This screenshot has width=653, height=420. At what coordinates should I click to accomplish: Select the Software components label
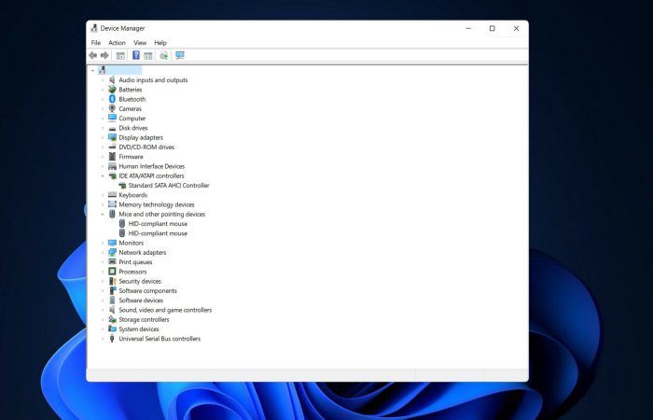(147, 291)
